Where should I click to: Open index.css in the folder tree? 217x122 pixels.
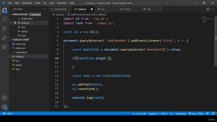tap(29, 48)
